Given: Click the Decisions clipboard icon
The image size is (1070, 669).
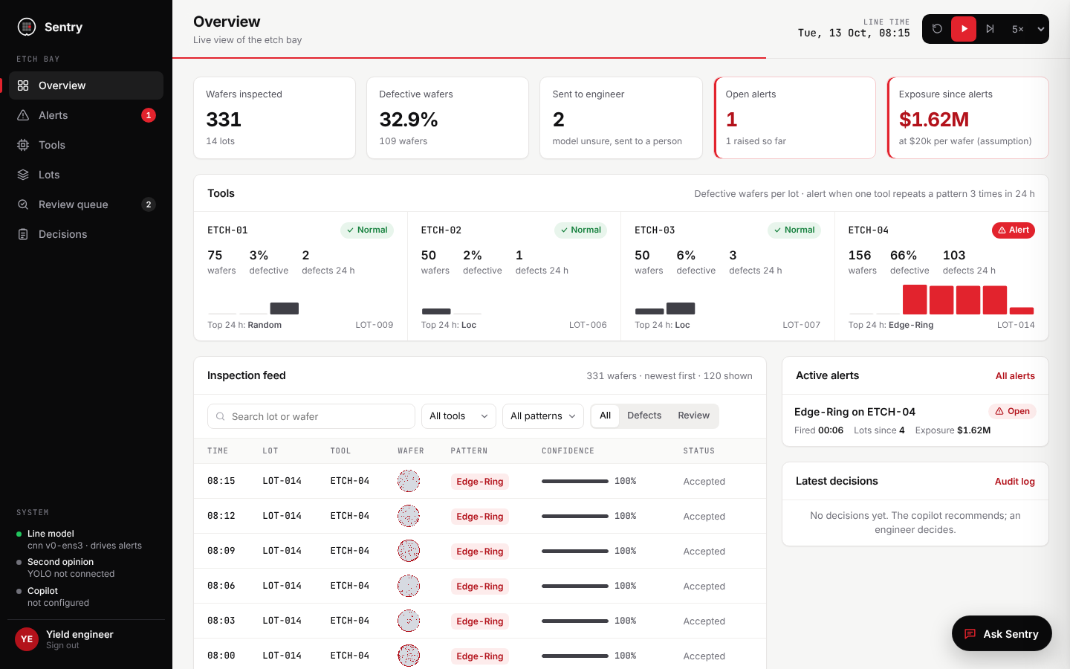Looking at the screenshot, I should tap(23, 234).
